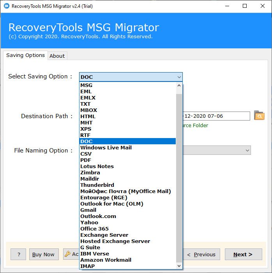This screenshot has width=272, height=273.
Task: Pick IMAP from the list
Action: (x=127, y=266)
